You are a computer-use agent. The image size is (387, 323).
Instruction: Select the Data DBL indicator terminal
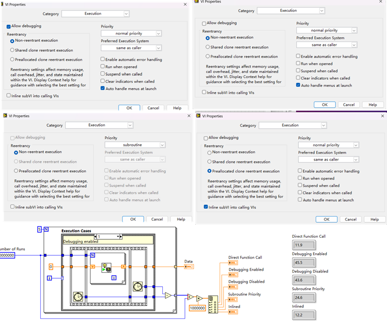click(189, 267)
